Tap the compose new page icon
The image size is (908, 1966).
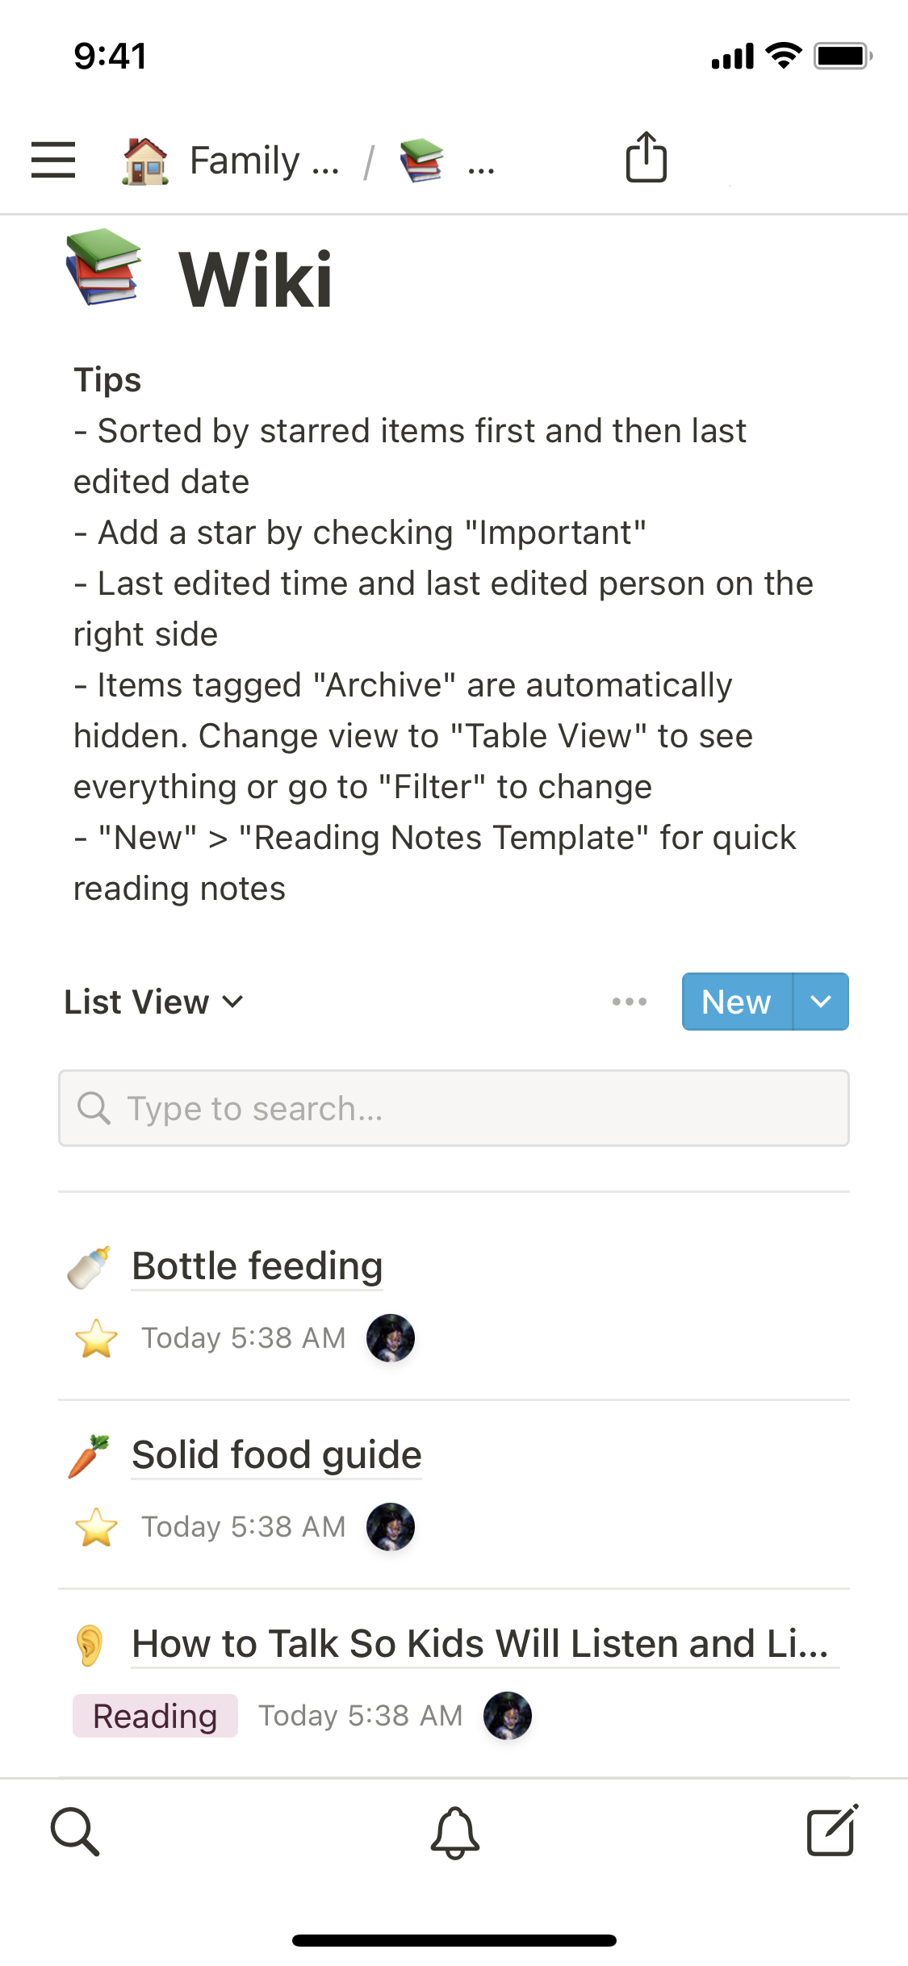coord(832,1831)
